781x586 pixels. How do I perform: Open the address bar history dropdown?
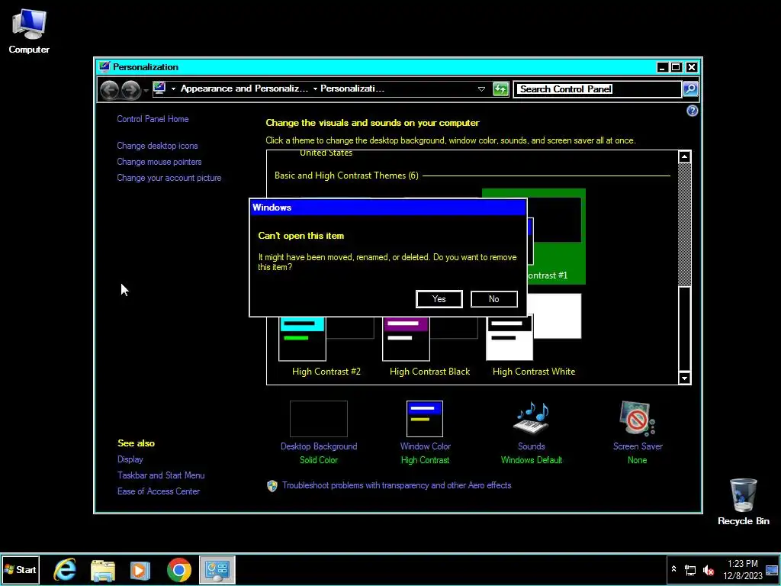481,89
